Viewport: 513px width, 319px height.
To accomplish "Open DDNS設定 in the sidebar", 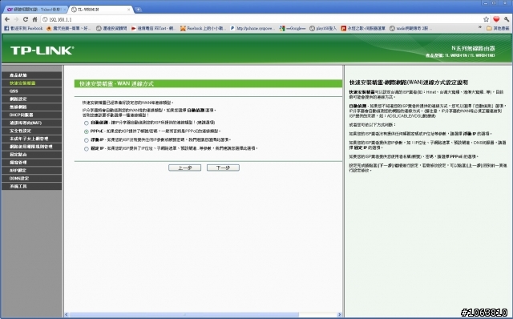I will click(31, 178).
